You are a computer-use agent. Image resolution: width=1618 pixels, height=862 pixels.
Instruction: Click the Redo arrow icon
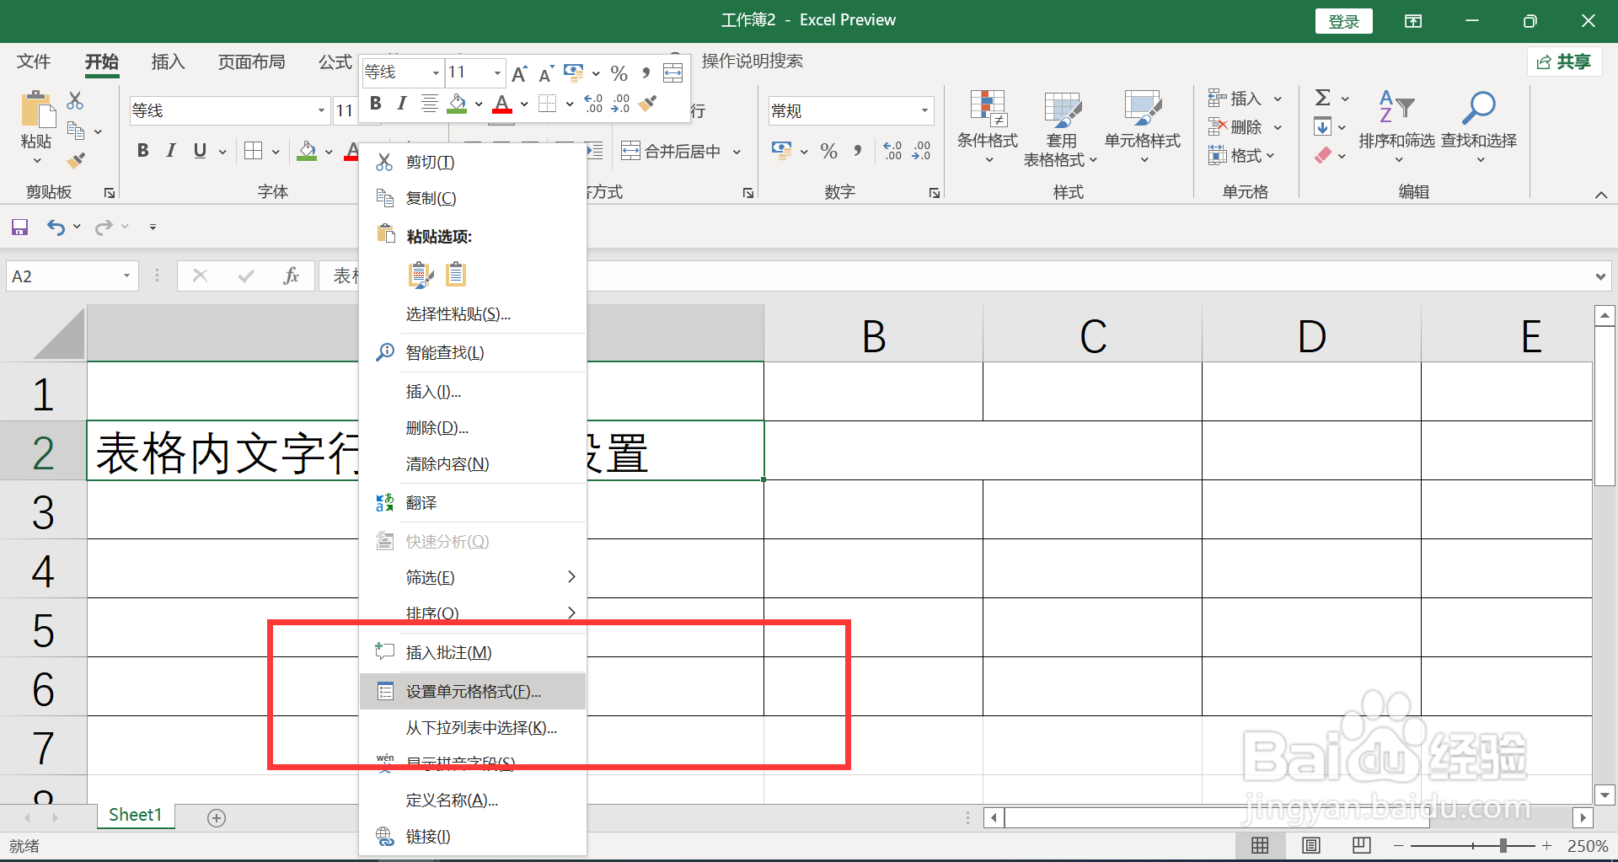point(104,227)
